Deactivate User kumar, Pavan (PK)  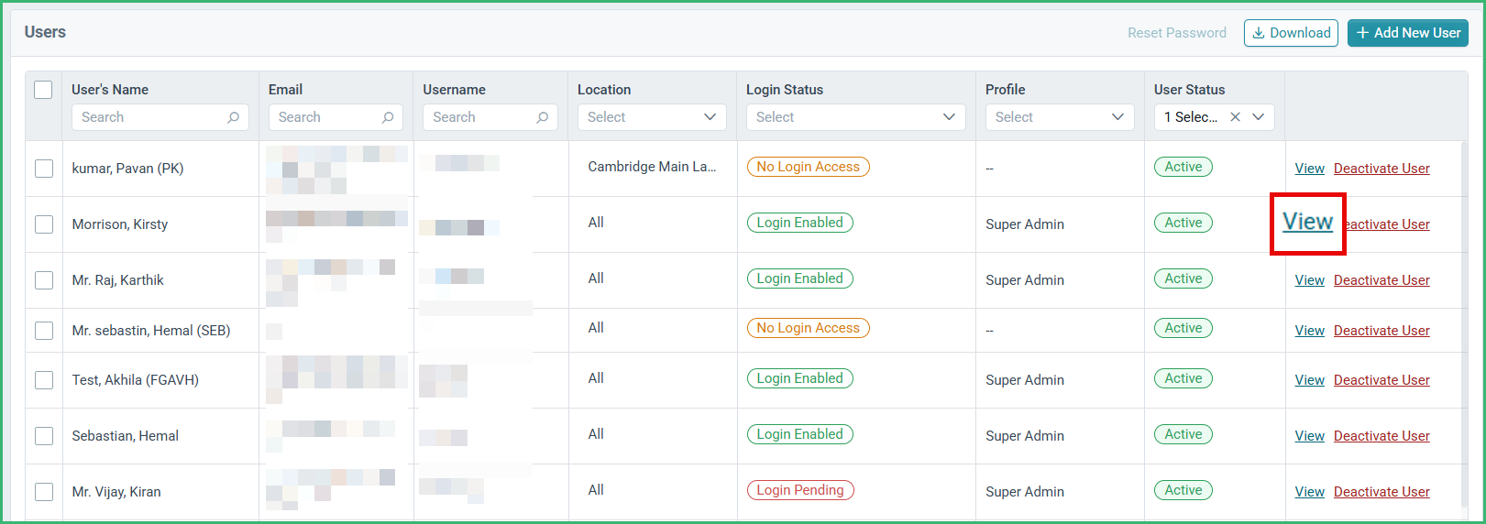(x=1381, y=169)
